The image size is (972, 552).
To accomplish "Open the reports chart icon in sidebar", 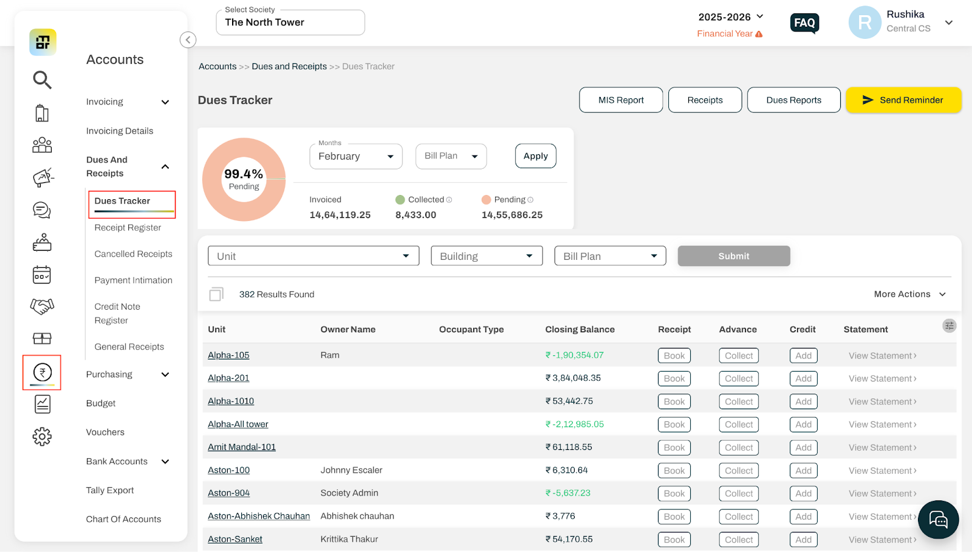I will 43,404.
